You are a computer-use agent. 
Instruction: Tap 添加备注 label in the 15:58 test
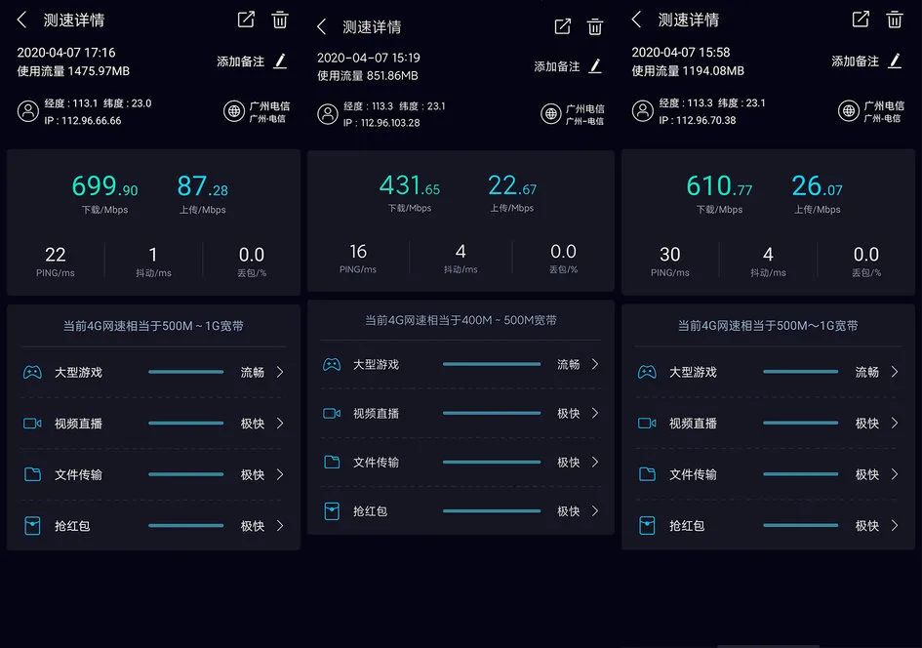pyautogui.click(x=855, y=61)
